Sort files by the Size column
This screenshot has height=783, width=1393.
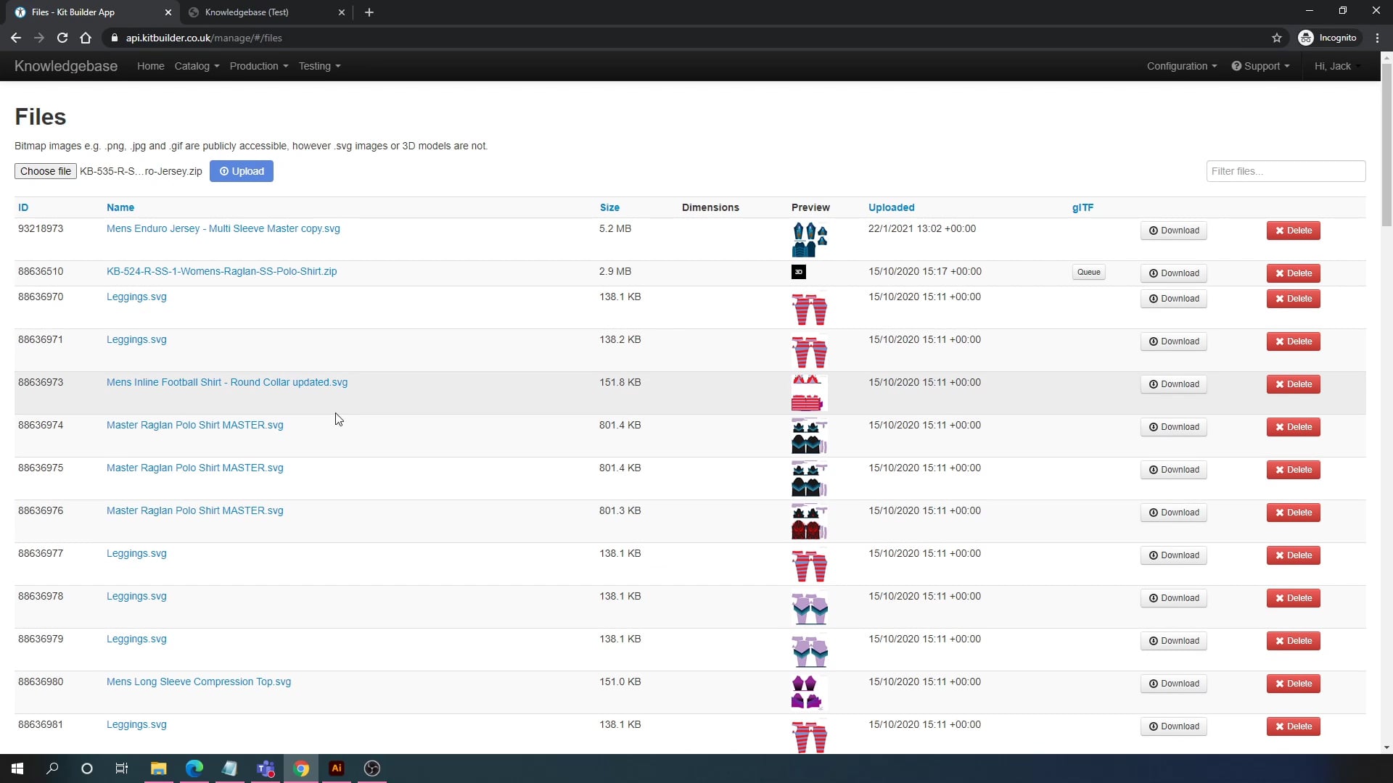(609, 207)
